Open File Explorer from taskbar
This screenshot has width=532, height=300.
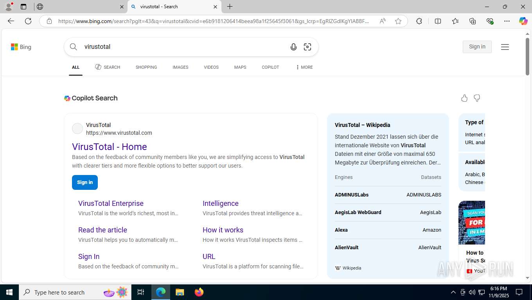(180, 292)
